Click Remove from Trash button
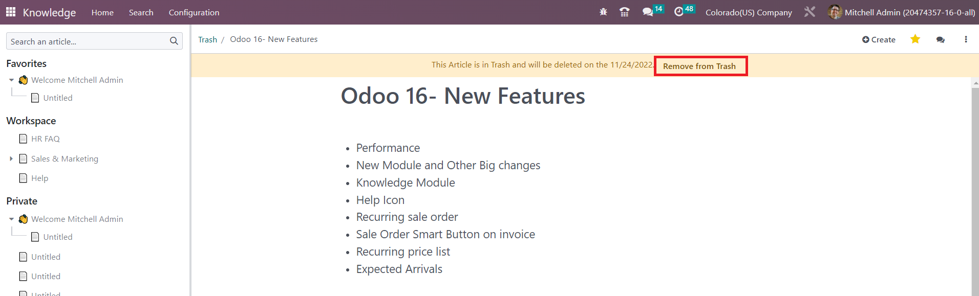This screenshot has height=296, width=979. (x=699, y=66)
